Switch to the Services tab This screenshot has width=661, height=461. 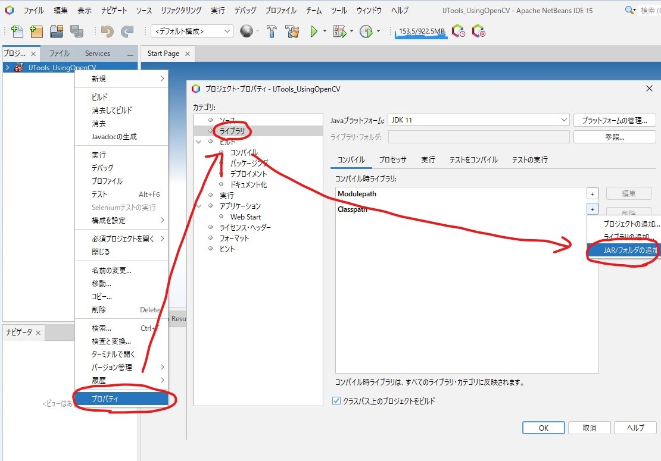click(98, 54)
